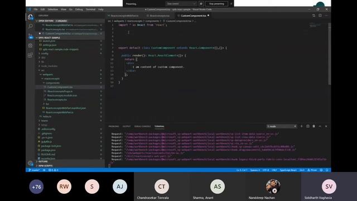Open the Selection menu
Image resolution: width=357 pixels, height=201 pixels.
(x=53, y=9)
